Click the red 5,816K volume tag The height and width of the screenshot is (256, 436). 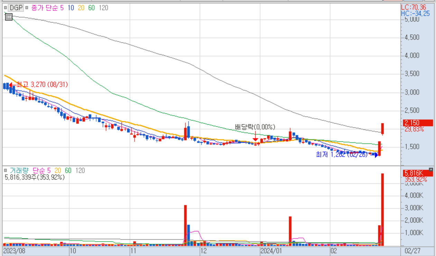coord(418,173)
